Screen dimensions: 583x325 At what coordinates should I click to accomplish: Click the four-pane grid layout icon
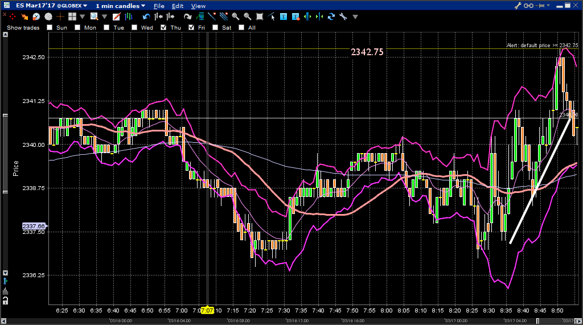72,17
